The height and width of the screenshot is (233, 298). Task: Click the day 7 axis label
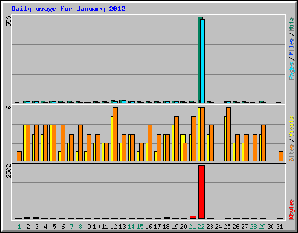[72, 227]
